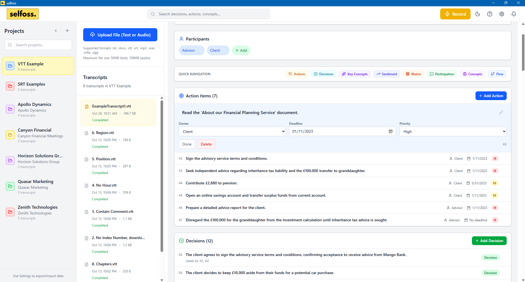Add a participant with + Add
This screenshot has height=282, width=525.
[x=241, y=50]
